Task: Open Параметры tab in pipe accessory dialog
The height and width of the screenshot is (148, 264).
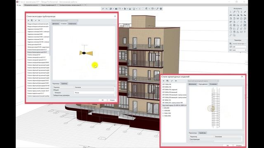Action: tap(56, 83)
